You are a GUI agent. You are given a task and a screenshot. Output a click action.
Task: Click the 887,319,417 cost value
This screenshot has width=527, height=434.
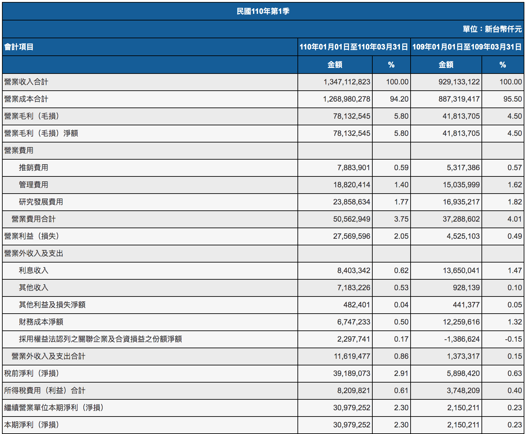coord(459,99)
